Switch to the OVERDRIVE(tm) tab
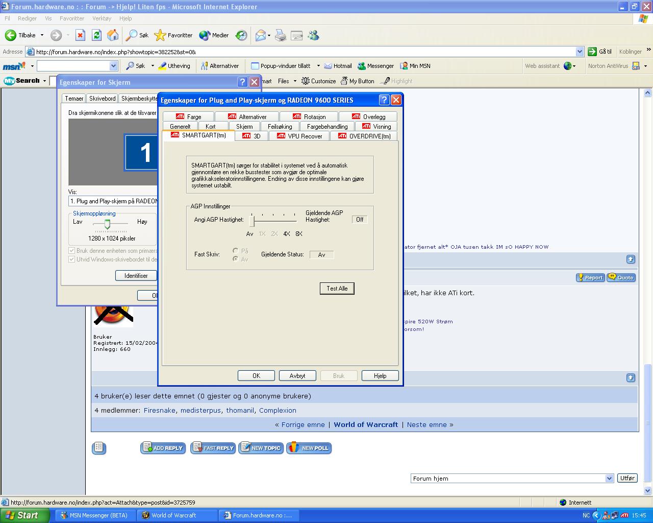Image resolution: width=653 pixels, height=523 pixels. [x=364, y=136]
